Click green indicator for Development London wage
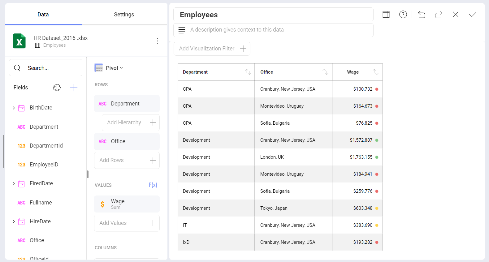 point(377,157)
